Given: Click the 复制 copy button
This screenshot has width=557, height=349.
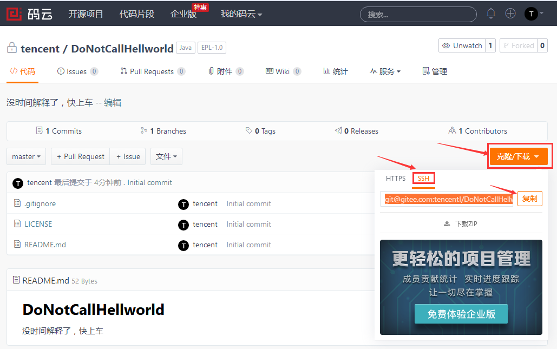Looking at the screenshot, I should (529, 199).
